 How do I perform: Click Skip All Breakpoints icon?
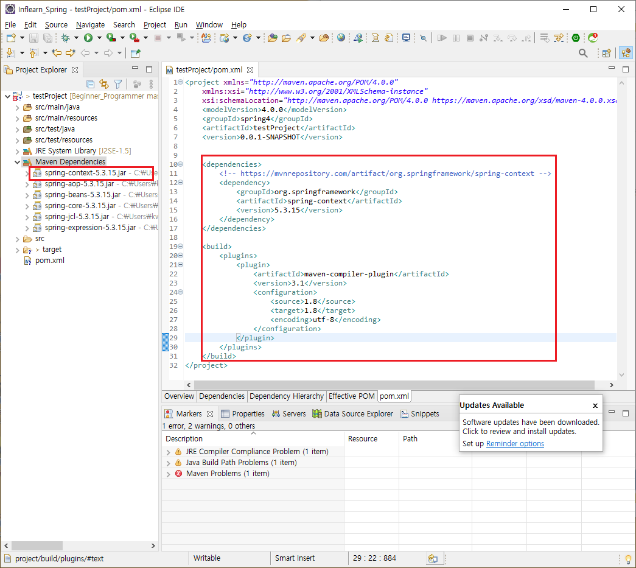tap(423, 38)
